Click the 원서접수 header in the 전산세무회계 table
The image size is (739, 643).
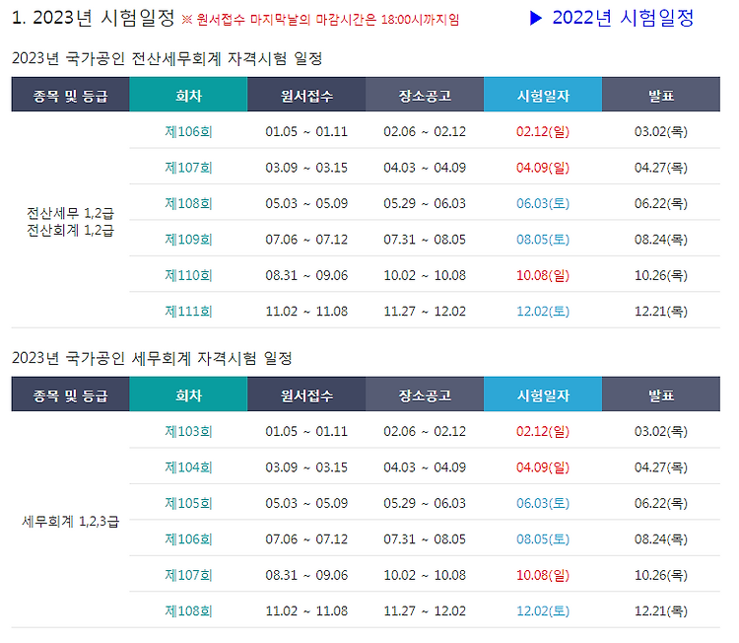click(306, 96)
